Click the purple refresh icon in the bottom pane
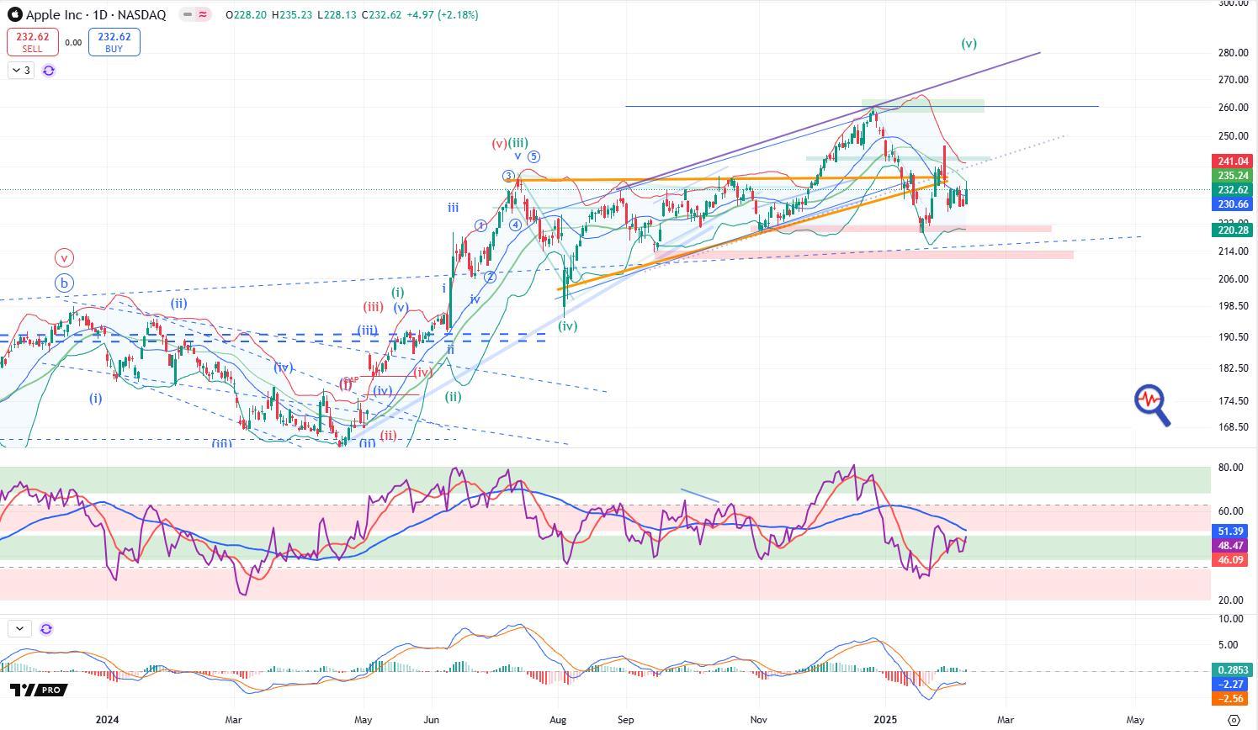 [x=46, y=628]
